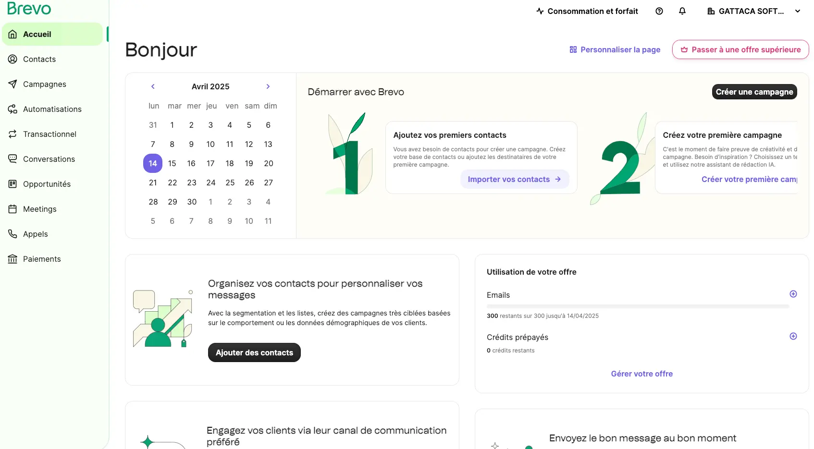
Task: Go to previous month in calendar
Action: tap(153, 86)
